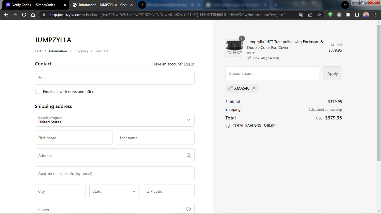Go back to the previous page
Image resolution: width=381 pixels, height=214 pixels.
(6, 15)
